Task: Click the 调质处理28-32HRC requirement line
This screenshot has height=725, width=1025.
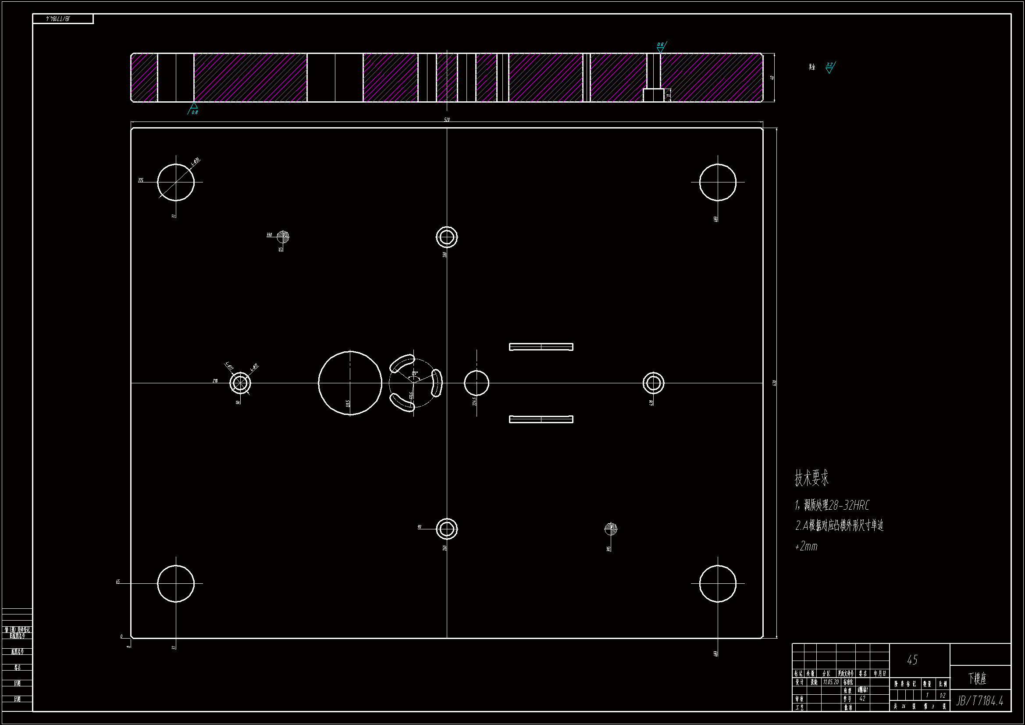Action: pyautogui.click(x=832, y=505)
